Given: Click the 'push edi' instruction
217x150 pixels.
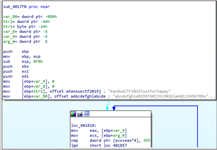Looking at the screenshot, I should click(16, 77).
